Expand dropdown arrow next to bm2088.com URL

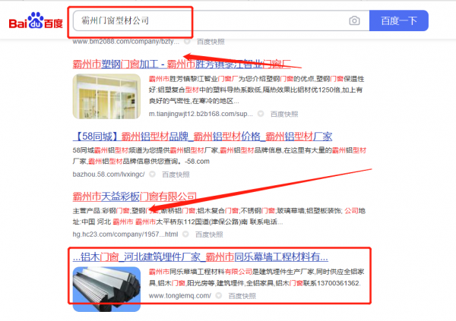(187, 42)
